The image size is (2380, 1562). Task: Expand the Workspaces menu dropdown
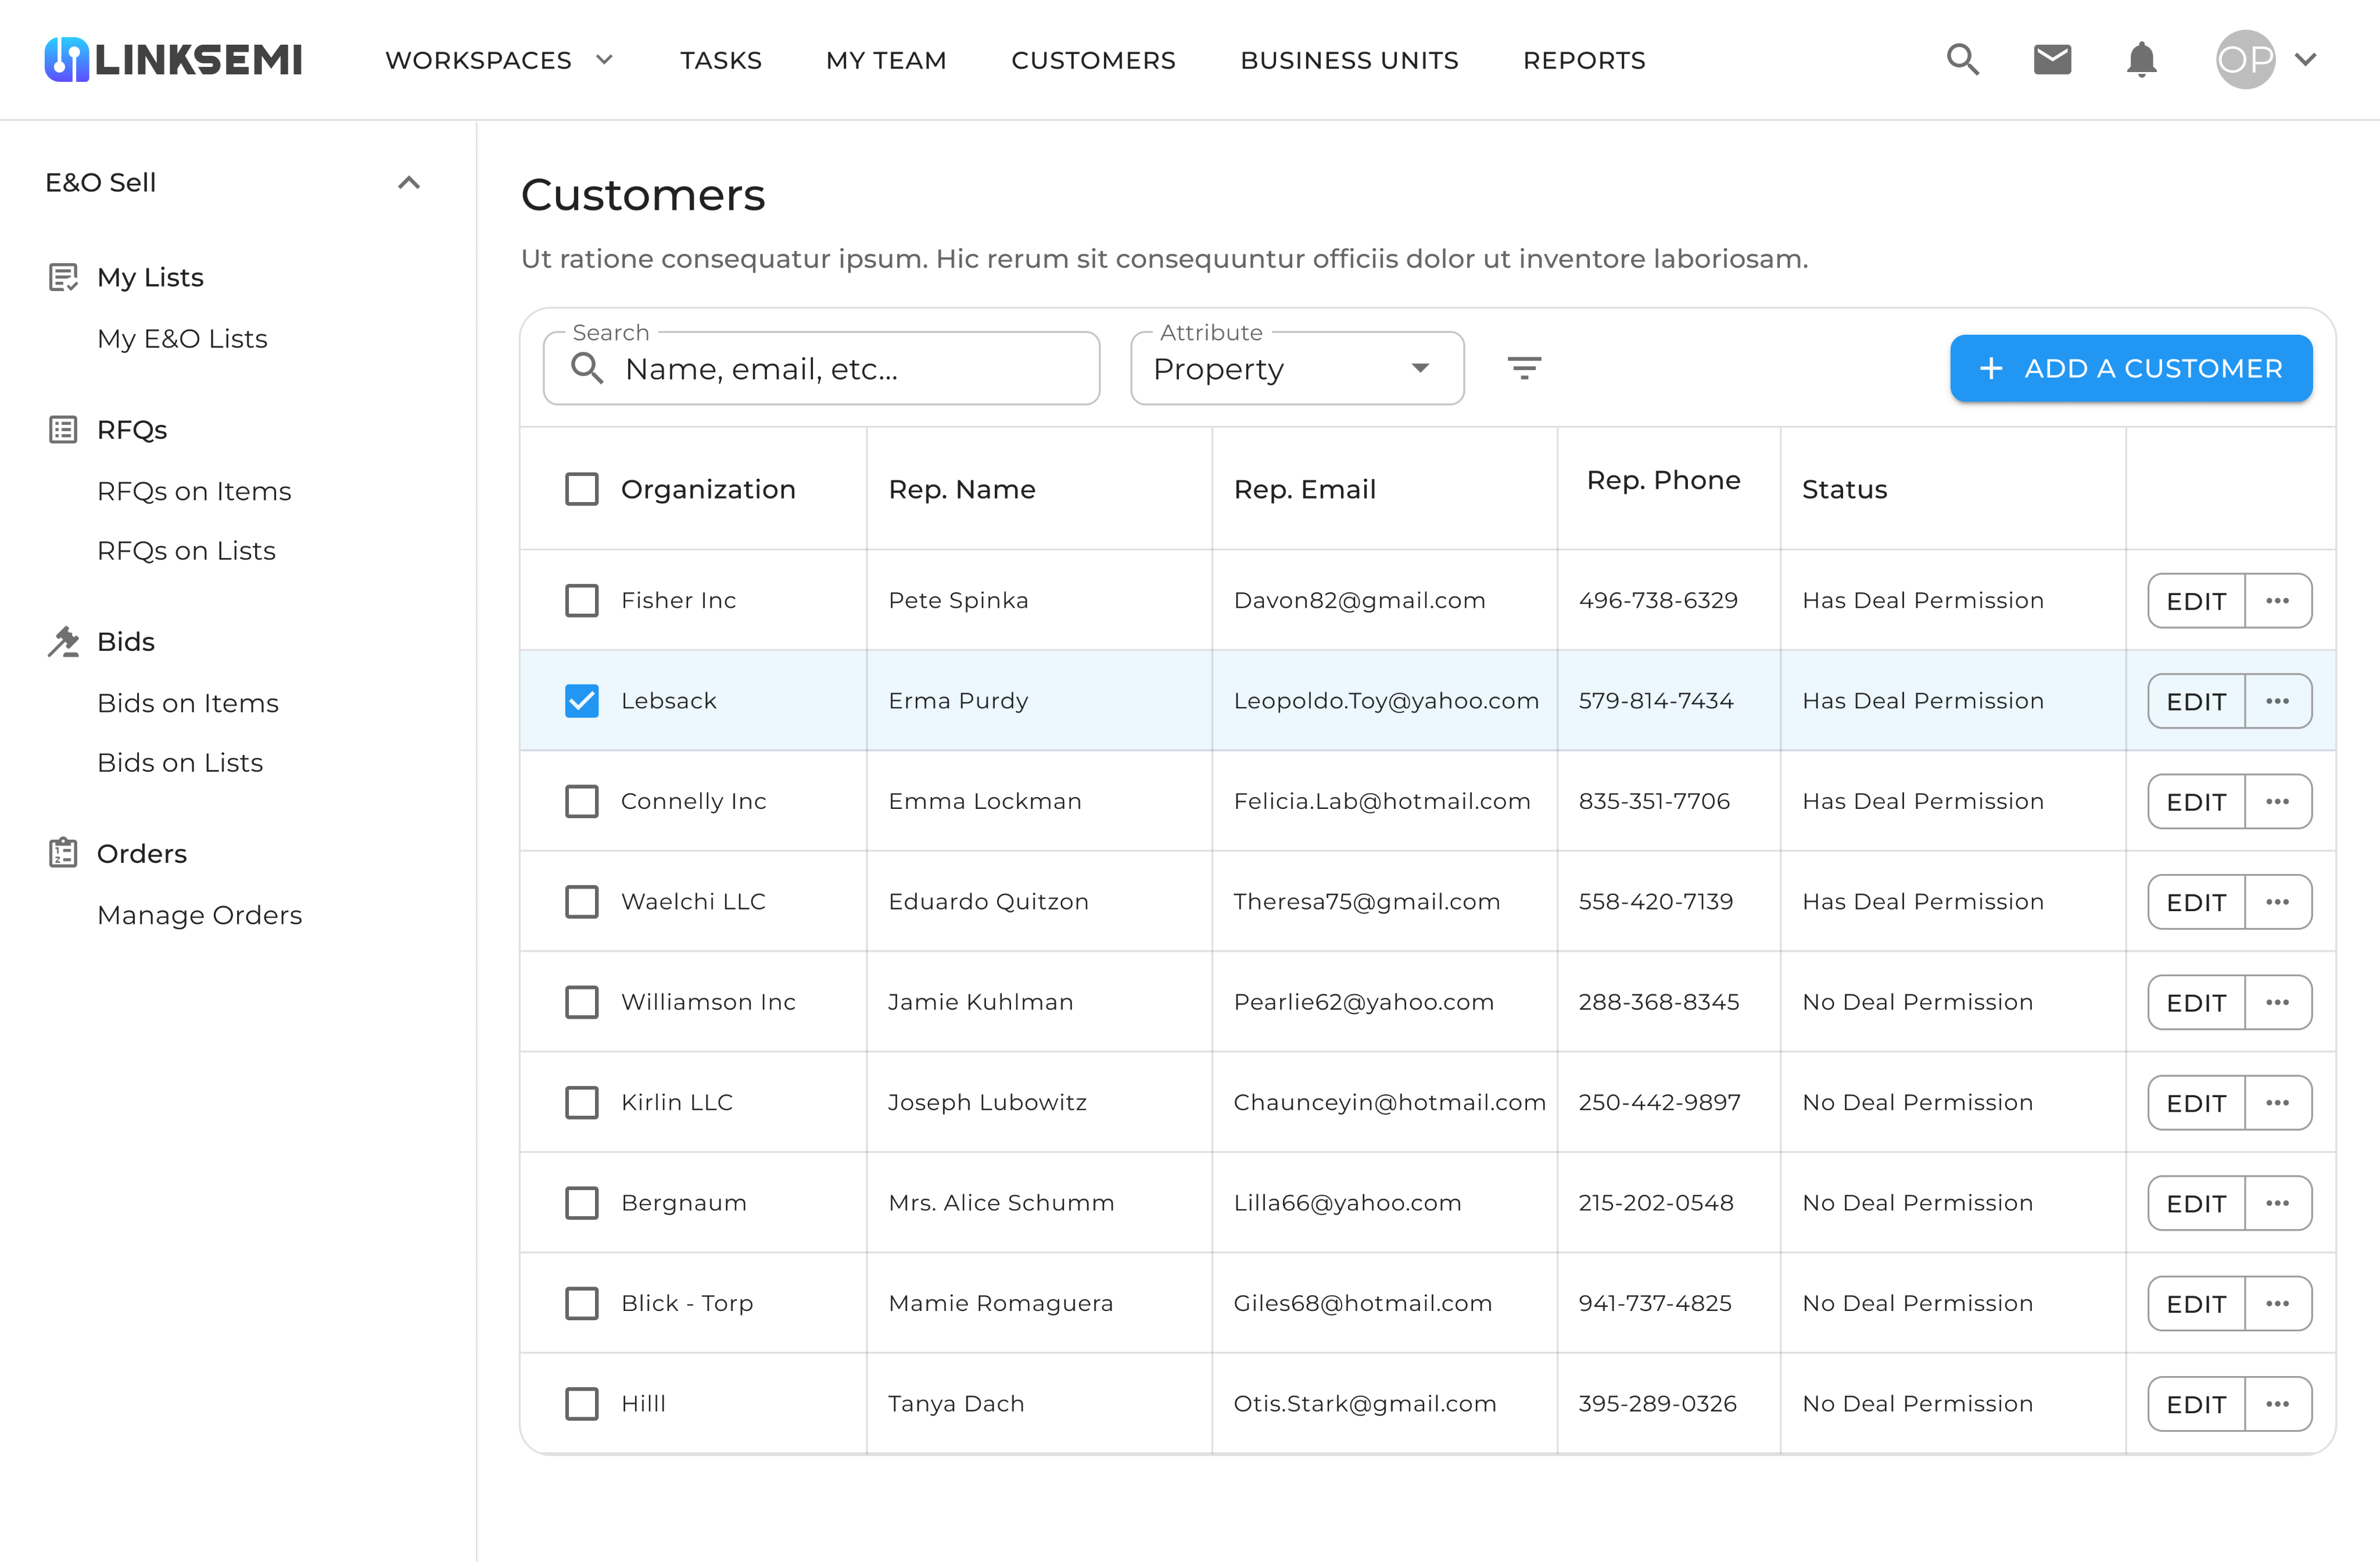coord(499,60)
